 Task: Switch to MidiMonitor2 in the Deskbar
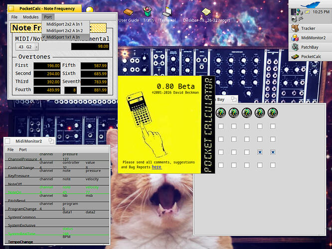tap(311, 38)
